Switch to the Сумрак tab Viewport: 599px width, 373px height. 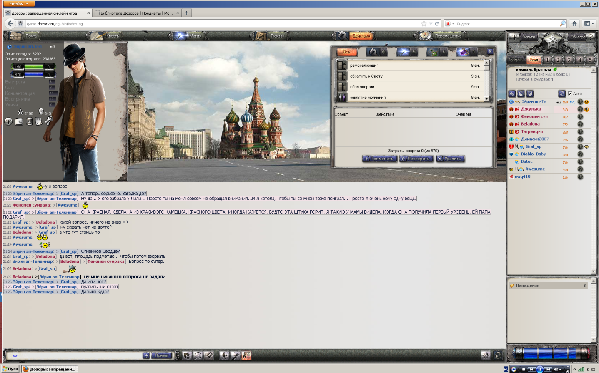tap(516, 60)
